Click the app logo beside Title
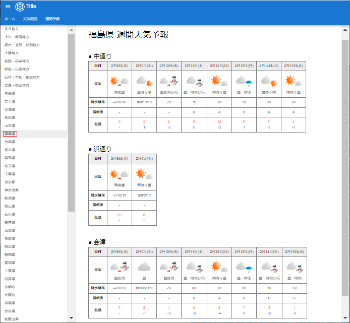The height and width of the screenshot is (323, 350). click(x=20, y=7)
